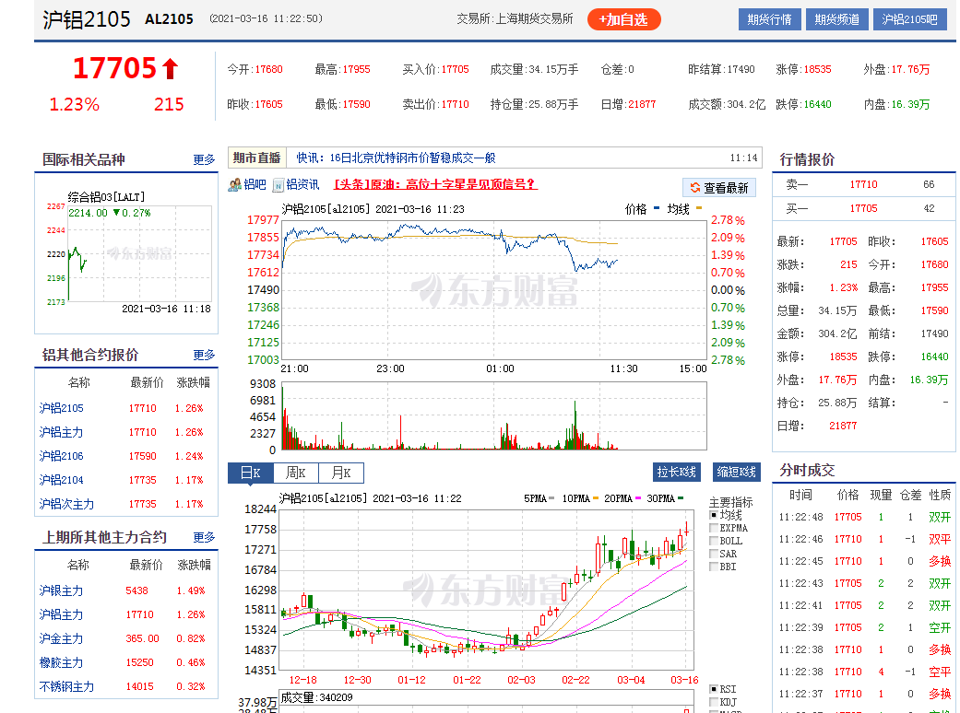Open the 铝资讯 link
960x713 pixels.
[302, 184]
